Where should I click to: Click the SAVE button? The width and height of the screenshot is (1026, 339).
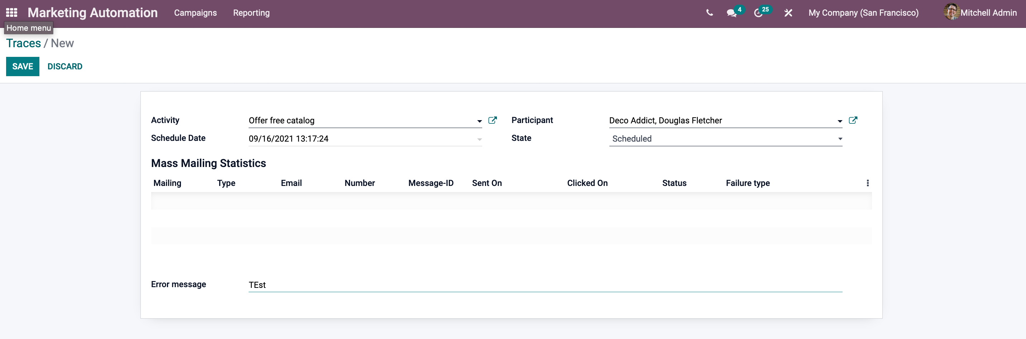point(23,67)
